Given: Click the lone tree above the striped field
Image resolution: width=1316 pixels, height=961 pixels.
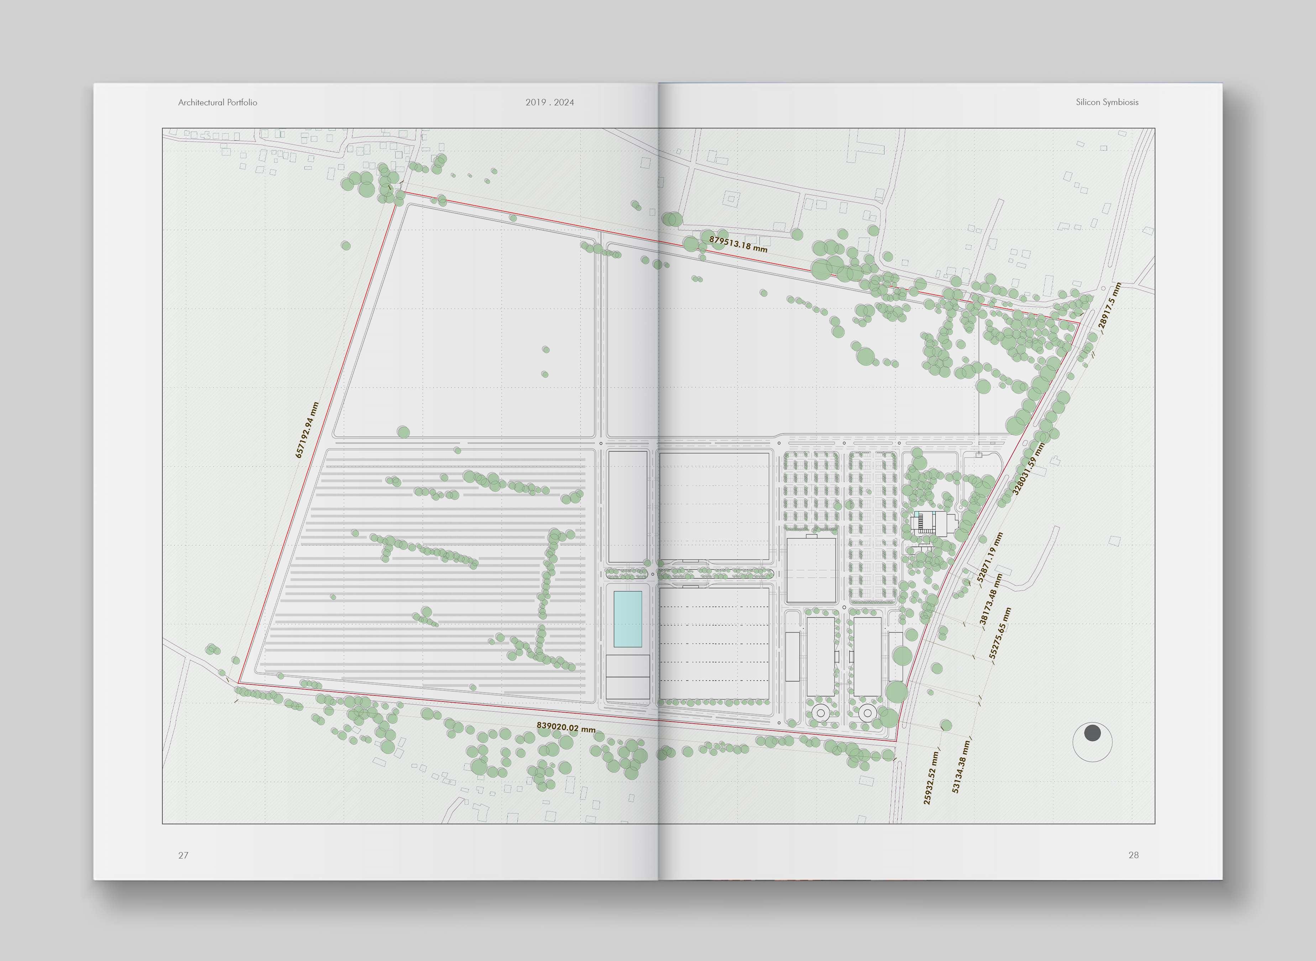Looking at the screenshot, I should coord(403,432).
